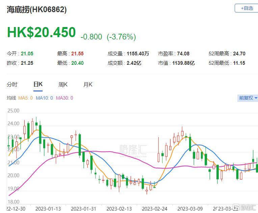Click the 市值 value 1139.88亿
The height and width of the screenshot is (213, 258).
point(183,63)
